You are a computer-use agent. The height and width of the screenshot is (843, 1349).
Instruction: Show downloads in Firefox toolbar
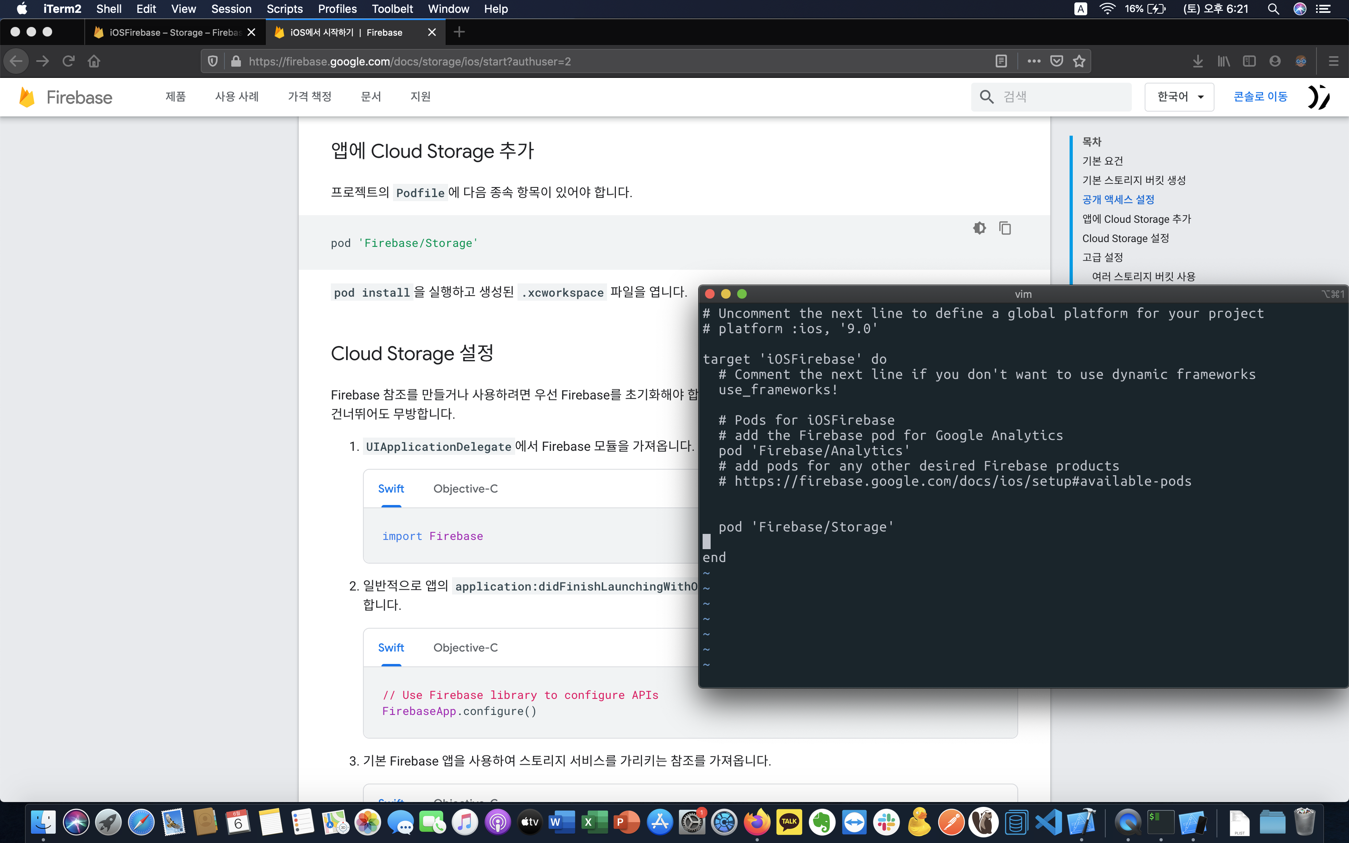(1197, 61)
